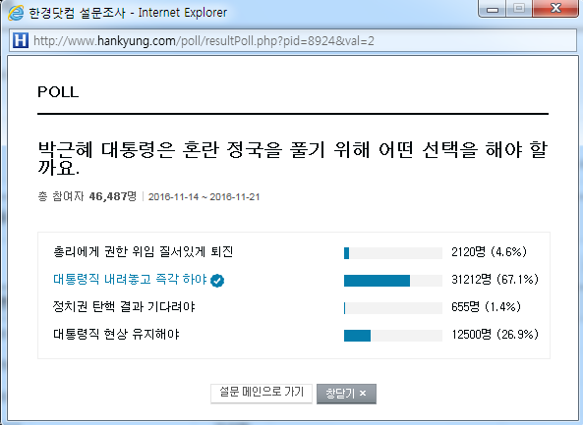Click the 26.9% result bar
Image resolution: width=583 pixels, height=425 pixels.
[x=393, y=336]
